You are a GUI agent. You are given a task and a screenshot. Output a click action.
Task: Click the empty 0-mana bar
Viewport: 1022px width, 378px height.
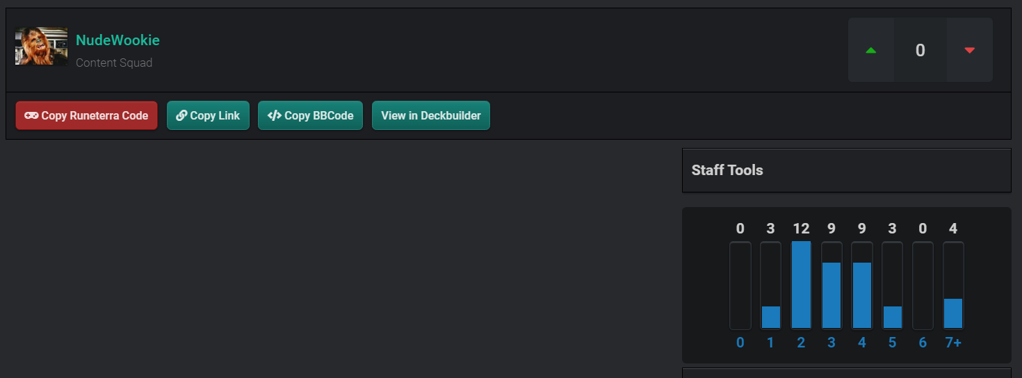point(740,286)
